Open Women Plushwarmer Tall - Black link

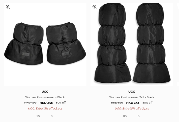(x=132, y=97)
